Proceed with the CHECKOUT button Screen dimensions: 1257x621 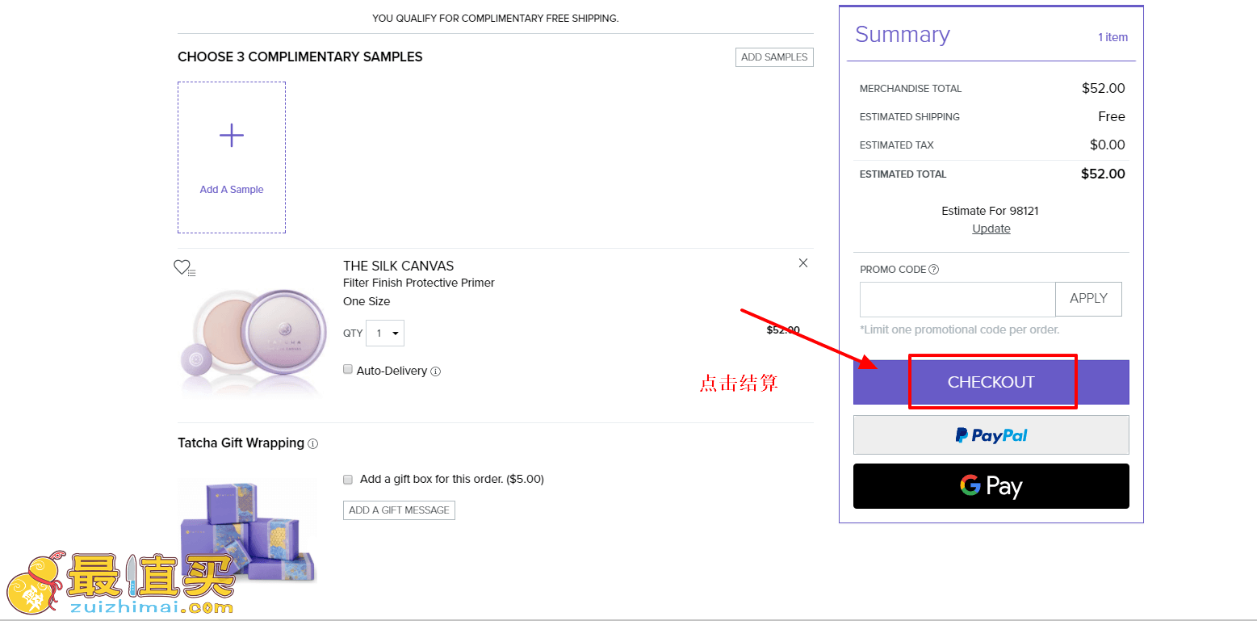click(x=991, y=382)
